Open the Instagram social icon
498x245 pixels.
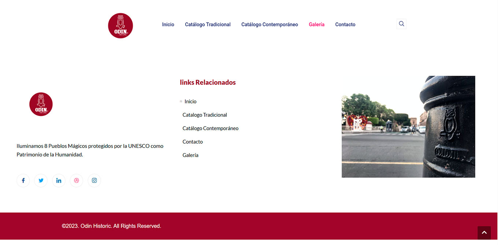[x=94, y=180]
